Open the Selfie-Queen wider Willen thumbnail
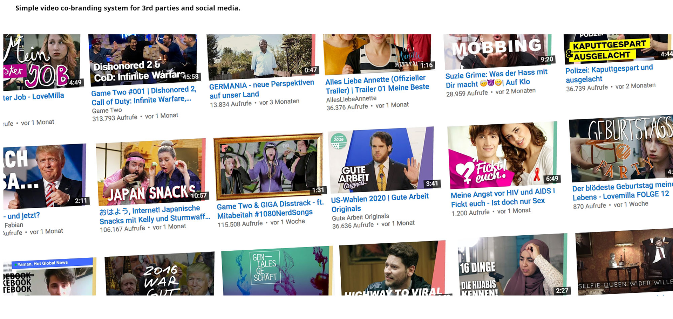 pyautogui.click(x=625, y=262)
